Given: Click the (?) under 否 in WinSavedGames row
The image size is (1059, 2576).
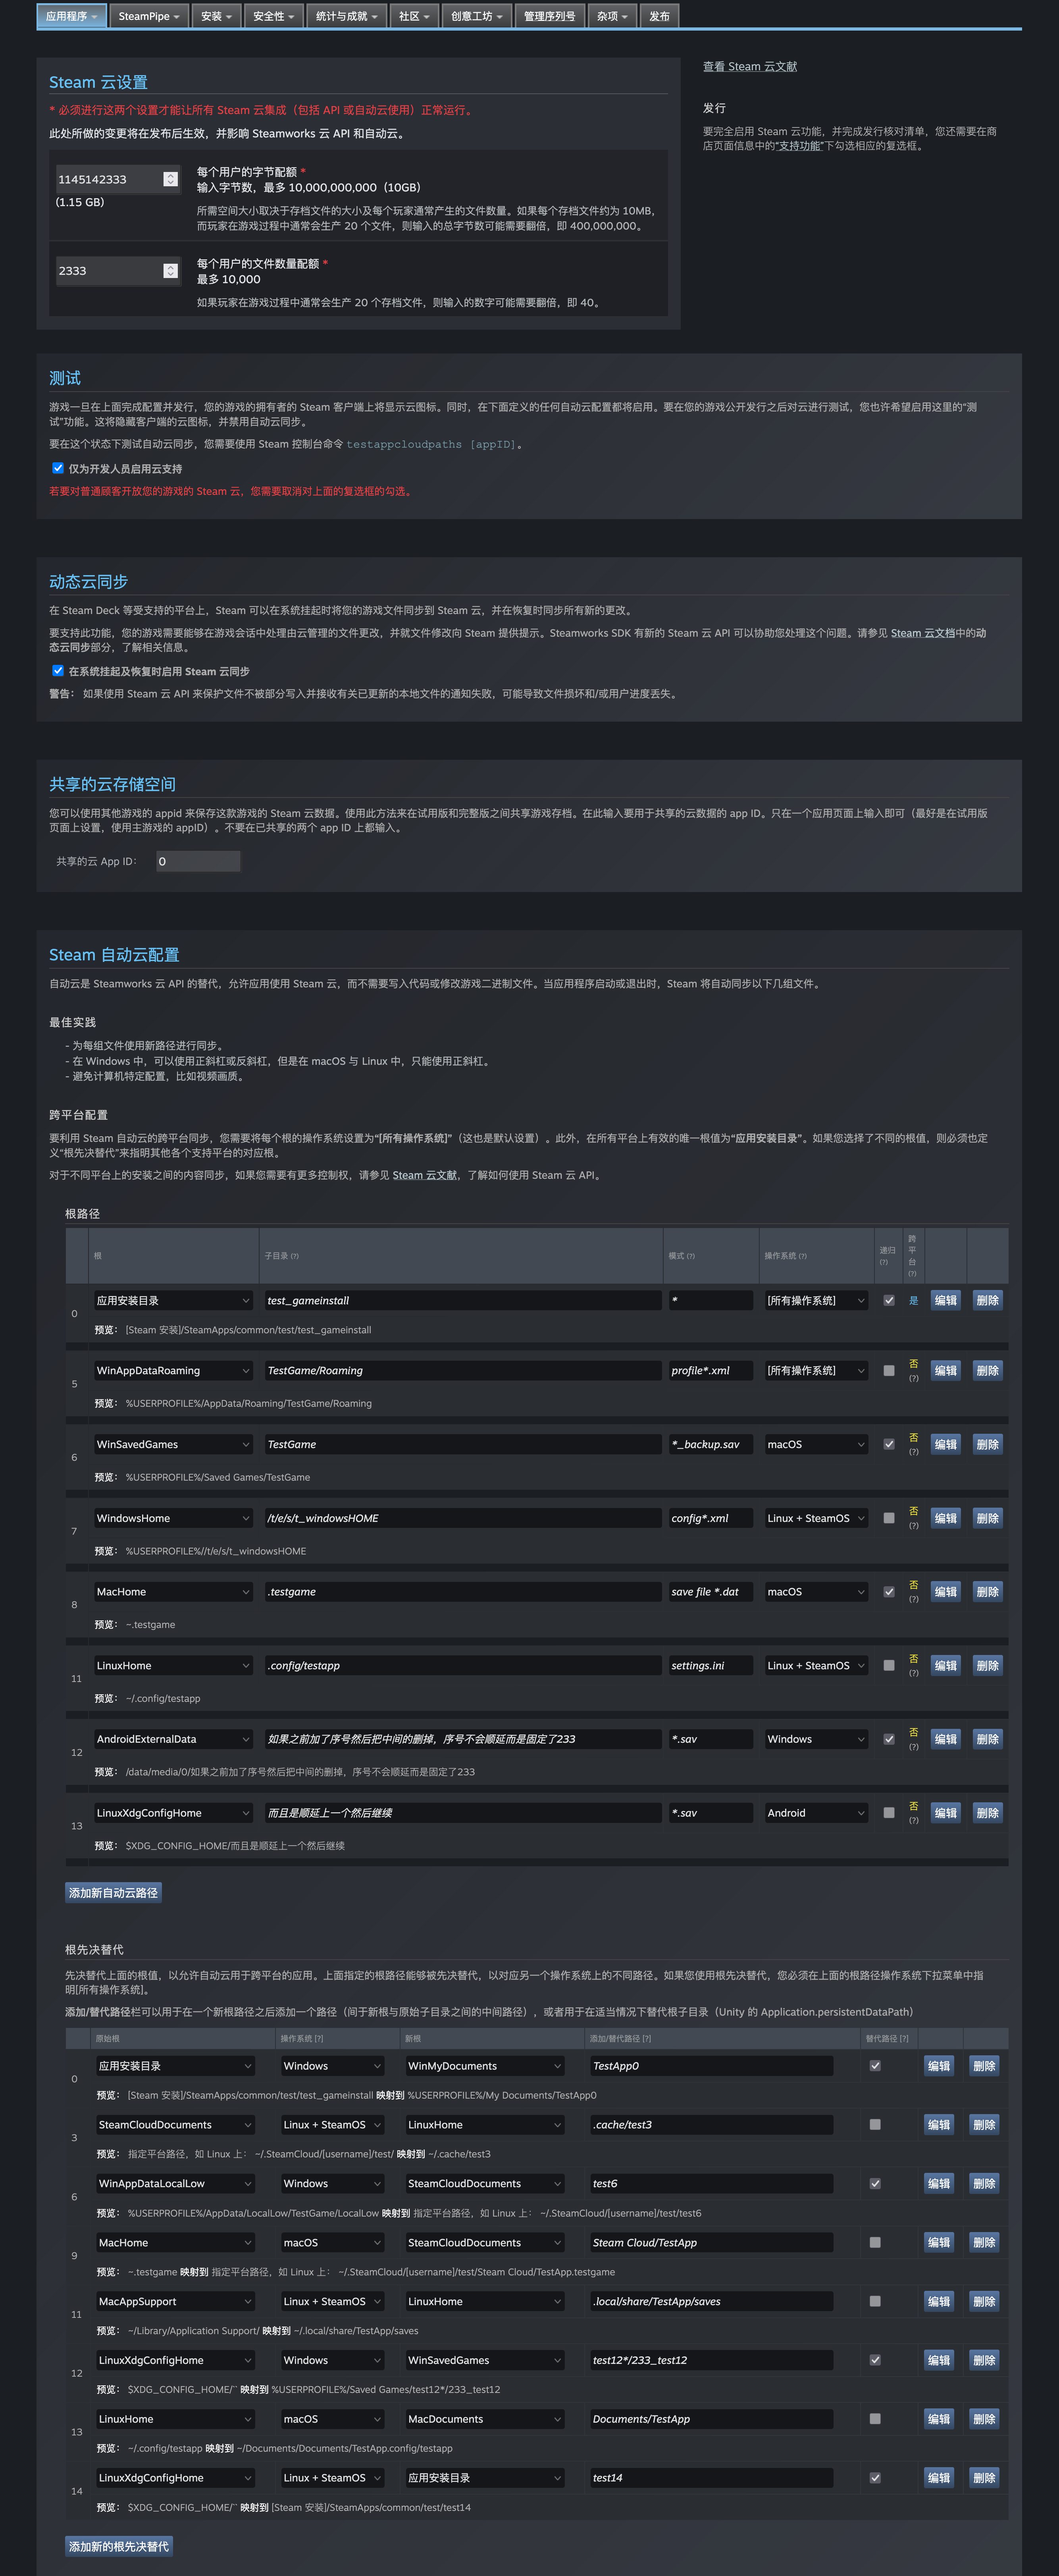Looking at the screenshot, I should pos(913,1452).
